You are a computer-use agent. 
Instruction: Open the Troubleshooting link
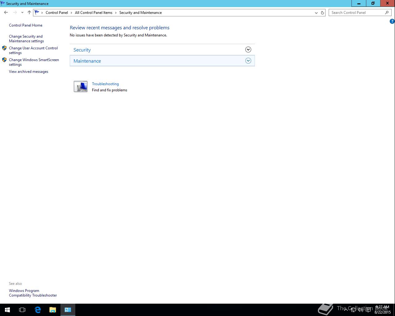click(105, 84)
